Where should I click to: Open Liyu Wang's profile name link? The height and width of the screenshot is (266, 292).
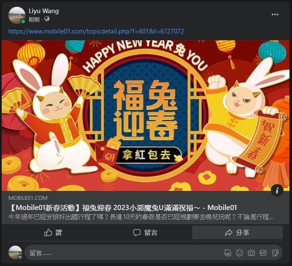click(x=44, y=11)
